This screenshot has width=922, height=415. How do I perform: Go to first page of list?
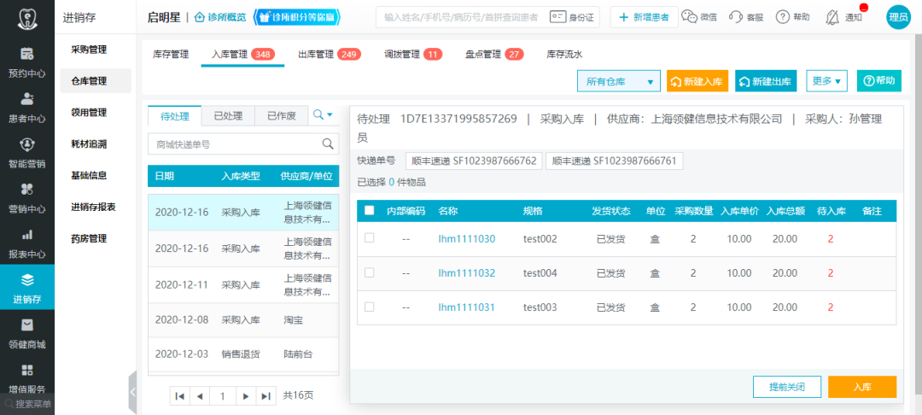(180, 396)
